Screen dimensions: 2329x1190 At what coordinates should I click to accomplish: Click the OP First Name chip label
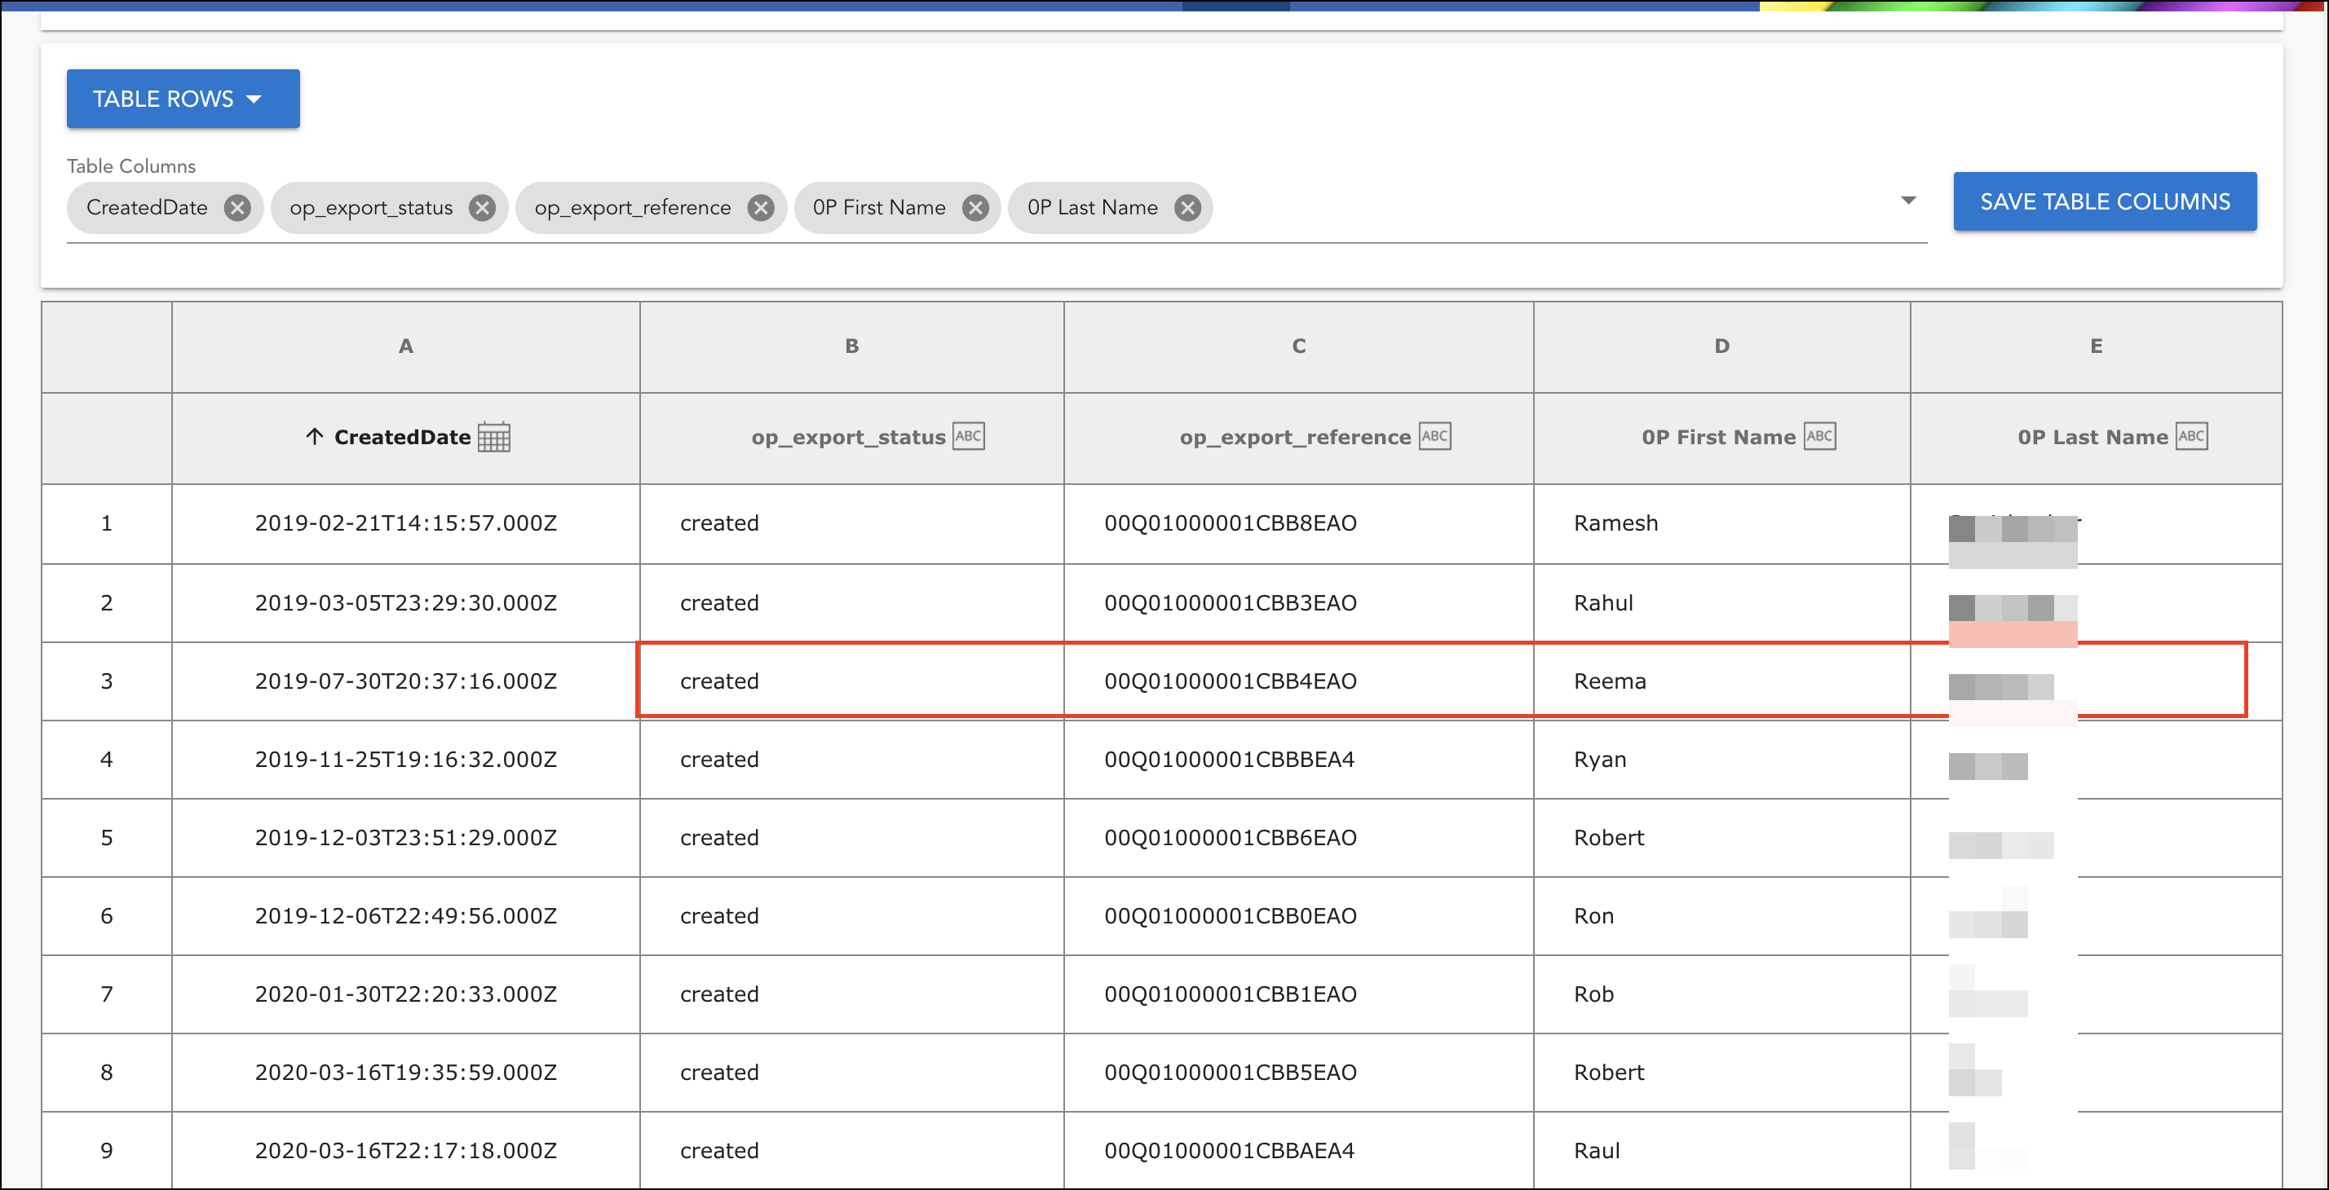(879, 208)
